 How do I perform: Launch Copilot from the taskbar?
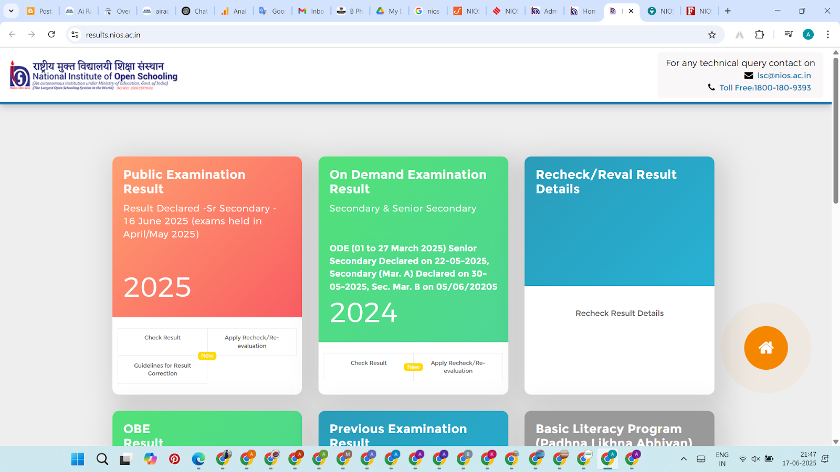pyautogui.click(x=150, y=459)
